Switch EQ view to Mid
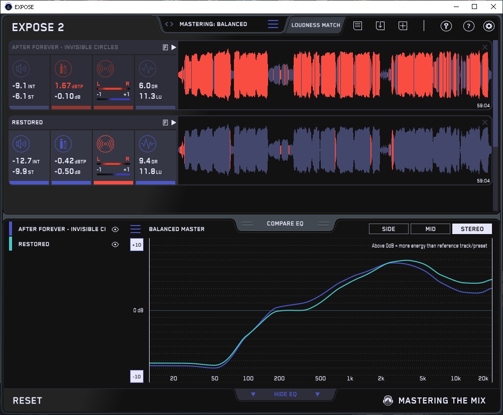Image resolution: width=503 pixels, height=415 pixels. [x=430, y=229]
